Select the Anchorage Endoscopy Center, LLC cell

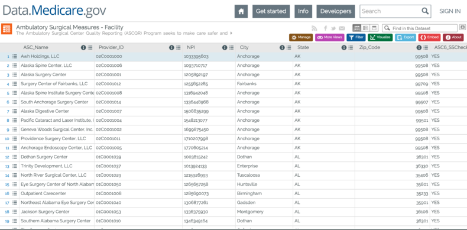pos(57,148)
